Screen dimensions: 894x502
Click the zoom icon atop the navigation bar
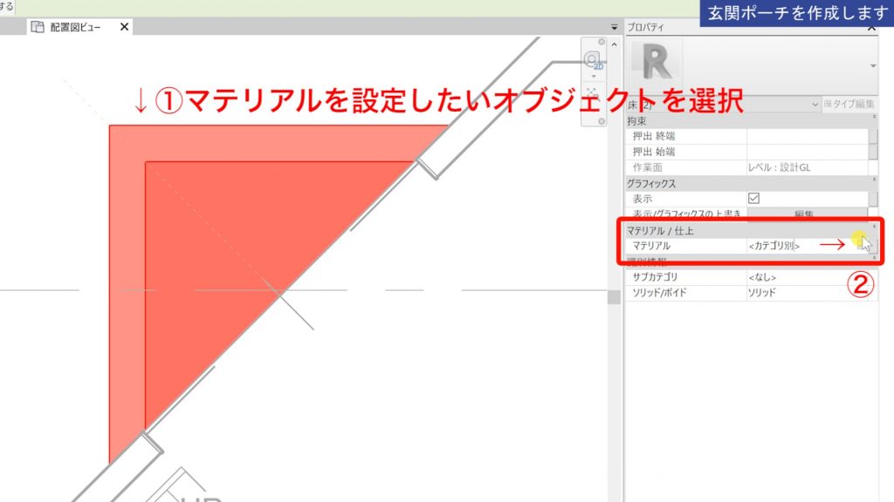(602, 42)
